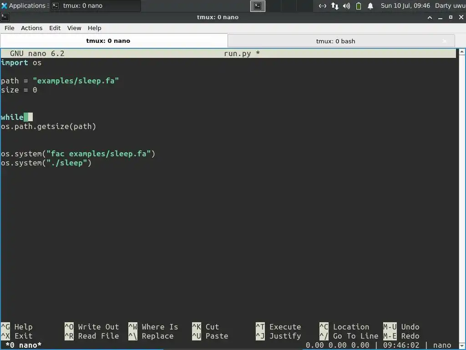The image size is (466, 350).
Task: Click the os.system("./sleep") line
Action: [x=46, y=163]
